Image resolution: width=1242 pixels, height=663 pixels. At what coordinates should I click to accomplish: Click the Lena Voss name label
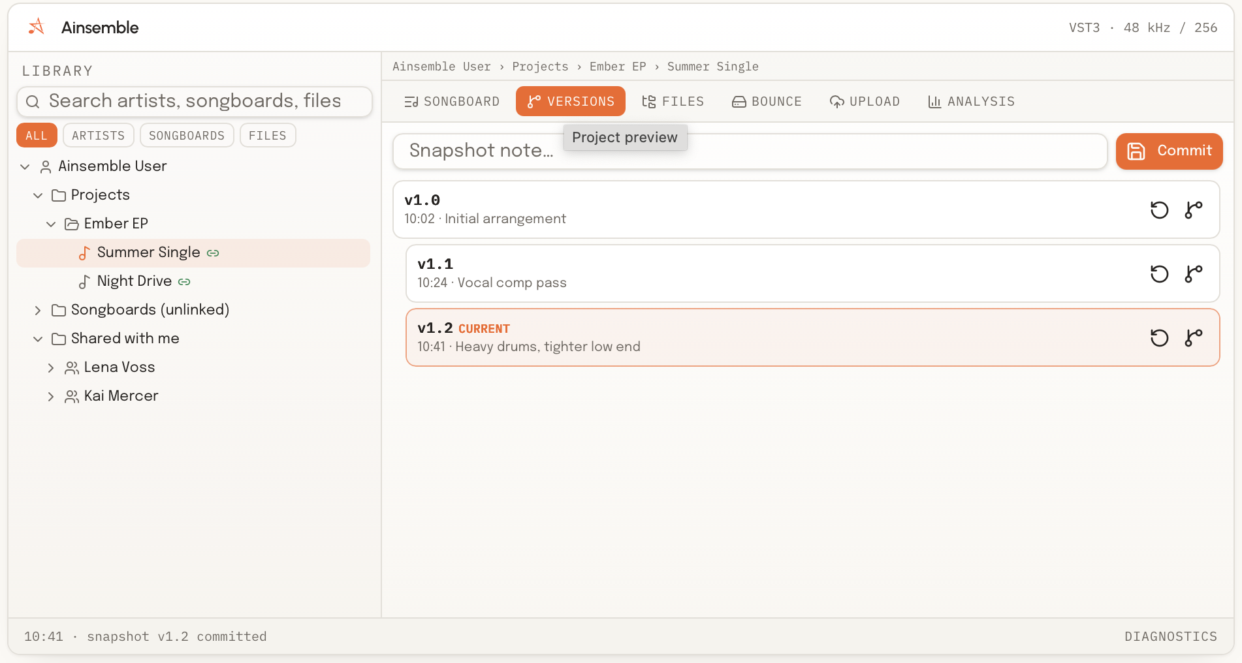pyautogui.click(x=119, y=367)
